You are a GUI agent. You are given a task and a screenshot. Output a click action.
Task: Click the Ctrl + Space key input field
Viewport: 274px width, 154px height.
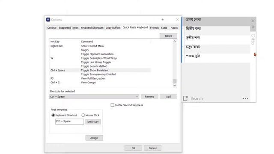69,121
